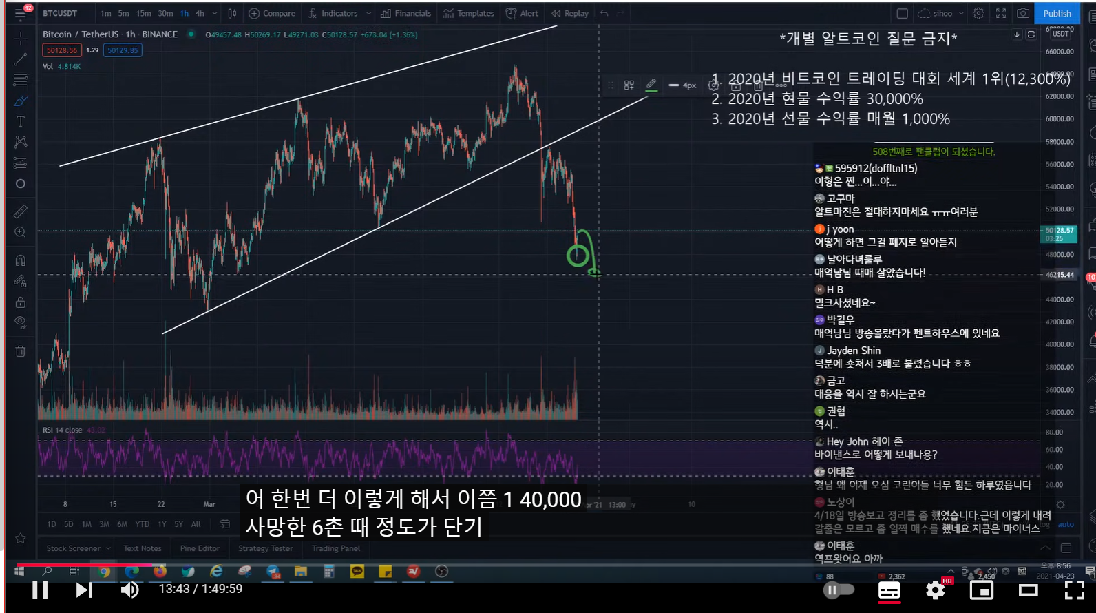This screenshot has height=613, width=1096.
Task: Expand favorite indicators dropdown arrow
Action: coord(369,13)
